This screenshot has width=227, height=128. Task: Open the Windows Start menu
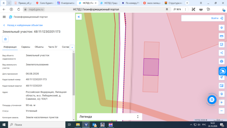4,125
